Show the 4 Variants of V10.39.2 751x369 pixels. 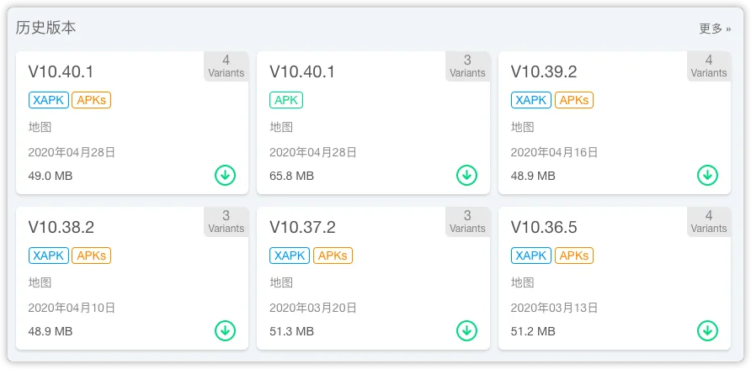[709, 66]
